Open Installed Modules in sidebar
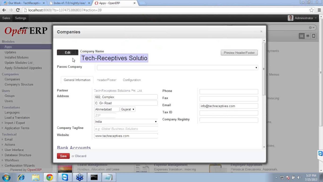Viewport: 323px width, 182px height. click(17, 57)
